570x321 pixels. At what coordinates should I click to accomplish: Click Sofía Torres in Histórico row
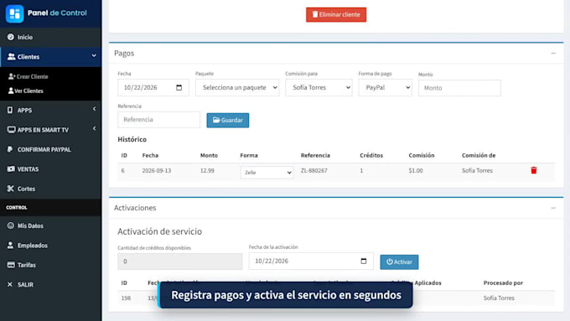pos(477,170)
